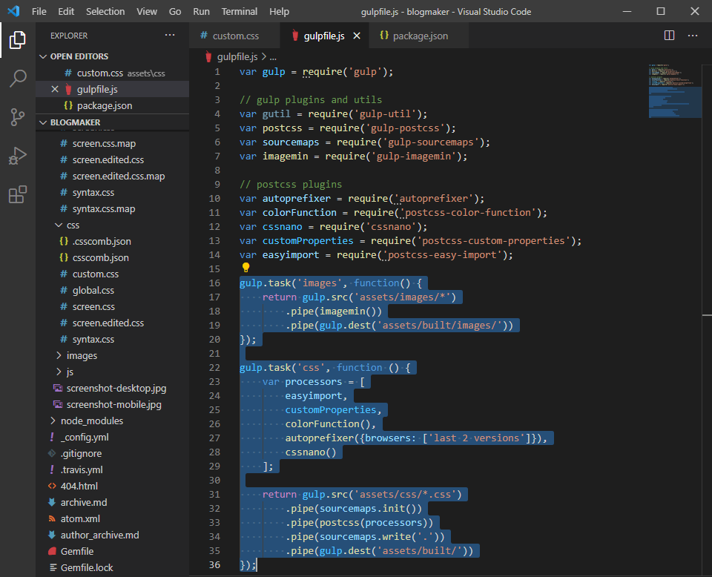Open .csscomb.json file
Image resolution: width=712 pixels, height=577 pixels.
[112, 242]
